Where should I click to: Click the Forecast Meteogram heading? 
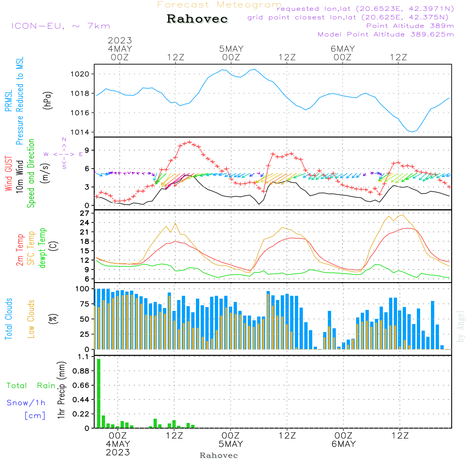pos(219,5)
